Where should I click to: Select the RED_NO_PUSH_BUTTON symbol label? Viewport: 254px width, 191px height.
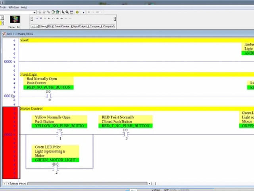coord(48,88)
